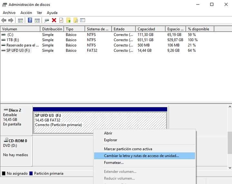This screenshot has width=232, height=184.
Task: Open the Ayuda menu
Action: click(52, 13)
